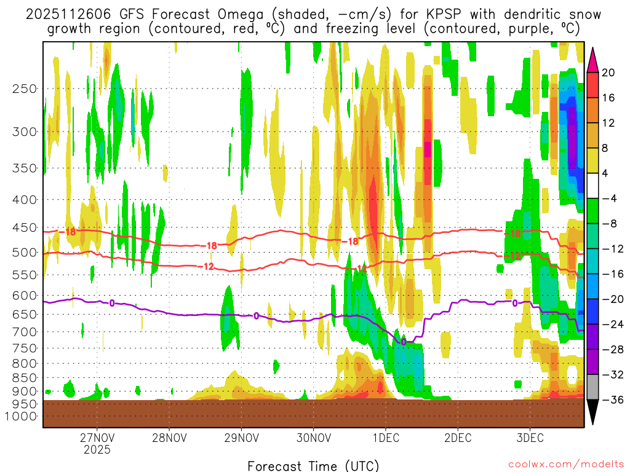This screenshot has height=472, width=630.
Task: Click the 27NOV date label
Action: click(x=97, y=438)
